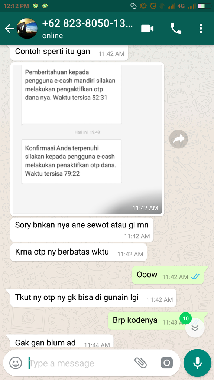Open the shared e-cash OTP screenshot image

(87, 139)
